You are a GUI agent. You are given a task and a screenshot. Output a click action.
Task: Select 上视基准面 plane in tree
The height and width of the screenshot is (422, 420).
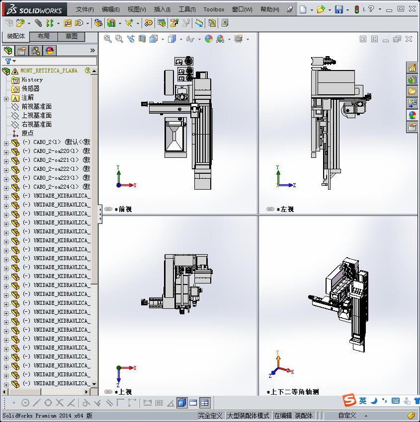point(36,116)
